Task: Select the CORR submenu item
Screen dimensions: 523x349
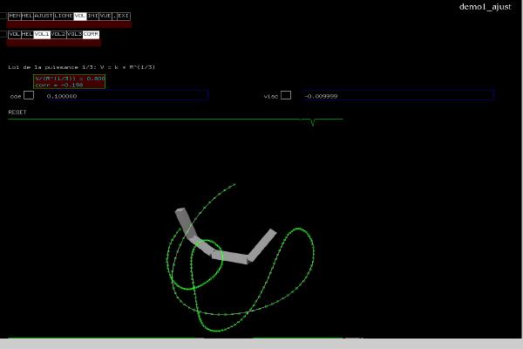Action: click(x=91, y=34)
